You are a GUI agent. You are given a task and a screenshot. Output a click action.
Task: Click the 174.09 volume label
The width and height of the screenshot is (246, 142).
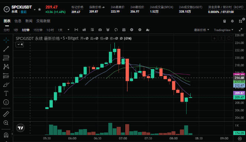click(x=239, y=133)
